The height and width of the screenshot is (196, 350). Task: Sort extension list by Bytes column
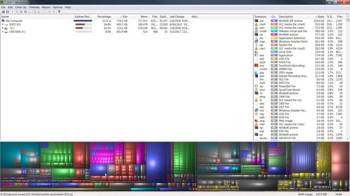coord(318,17)
